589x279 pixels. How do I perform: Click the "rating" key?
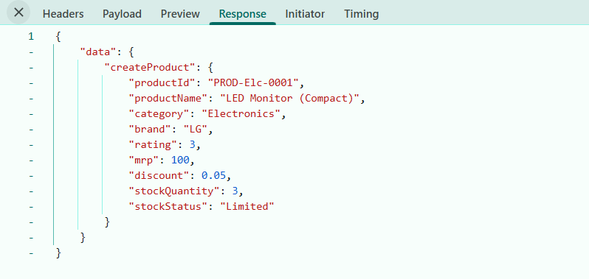153,145
